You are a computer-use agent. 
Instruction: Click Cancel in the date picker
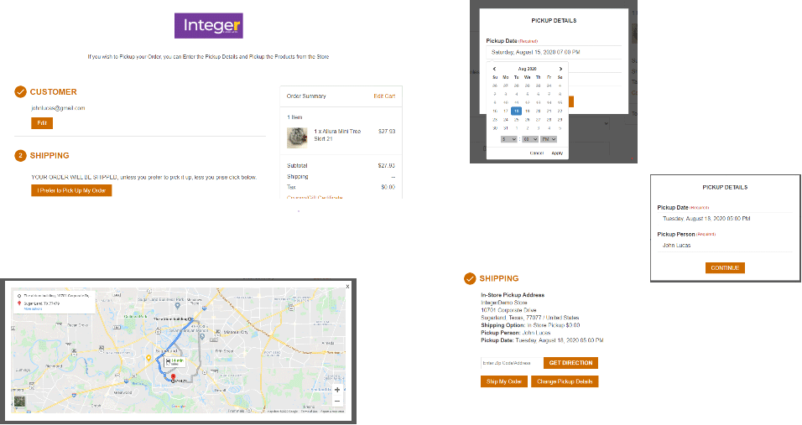(537, 153)
